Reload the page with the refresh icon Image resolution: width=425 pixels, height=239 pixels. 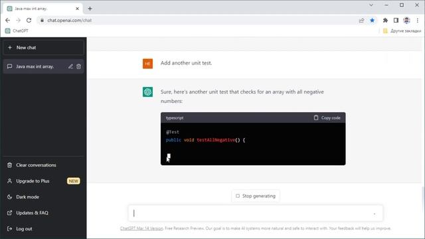[29, 21]
